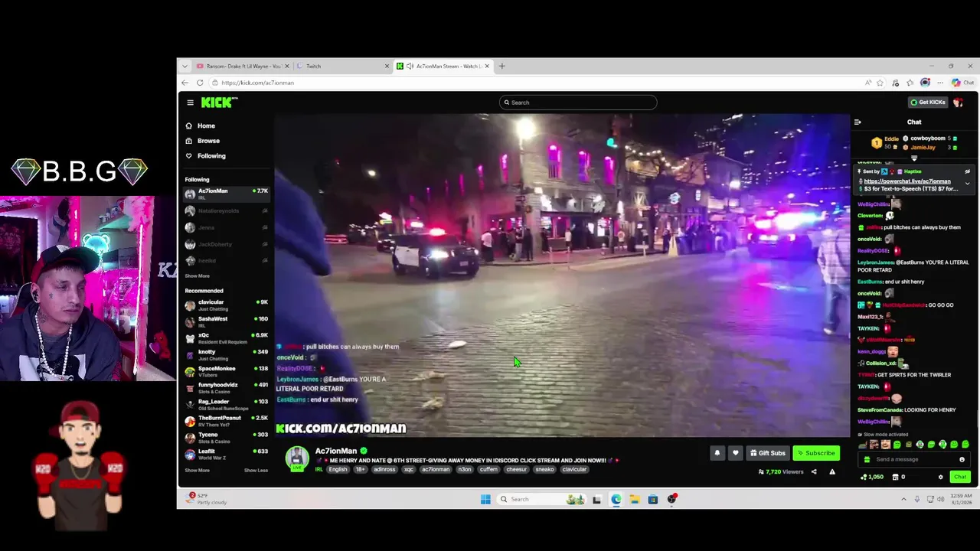Collapse the chat panel arrow icon
The image size is (980, 551).
click(857, 122)
